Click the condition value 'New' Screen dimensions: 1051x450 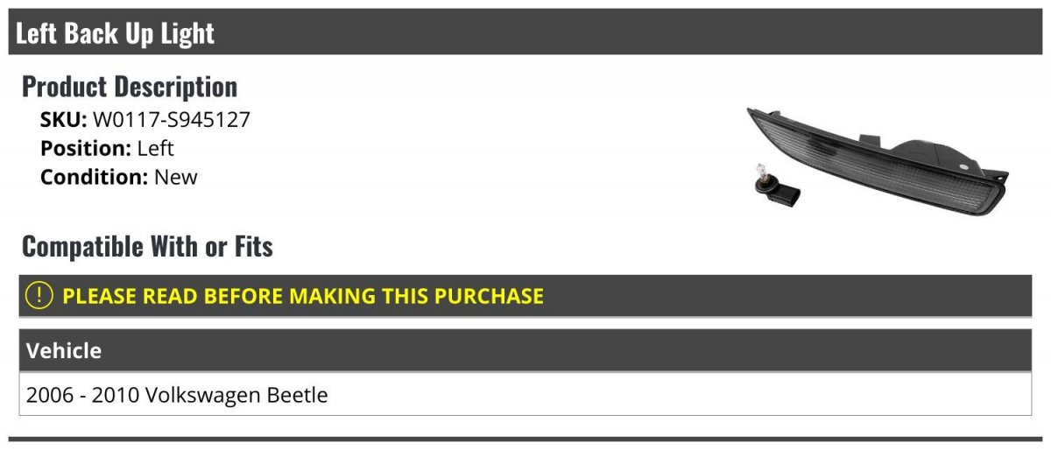176,177
